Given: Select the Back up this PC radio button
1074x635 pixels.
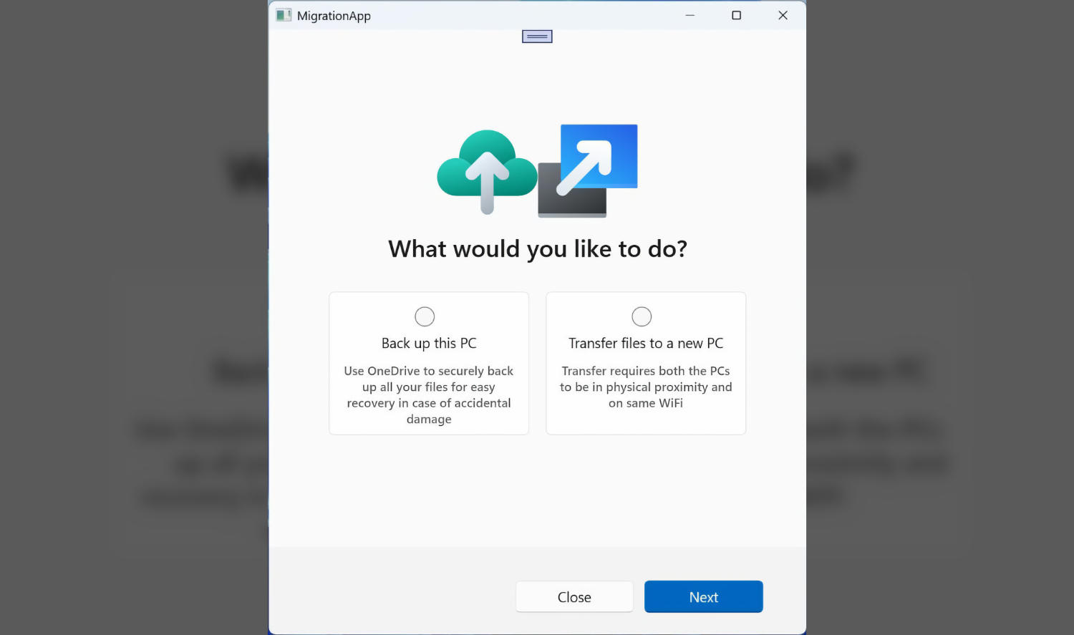Looking at the screenshot, I should 425,316.
